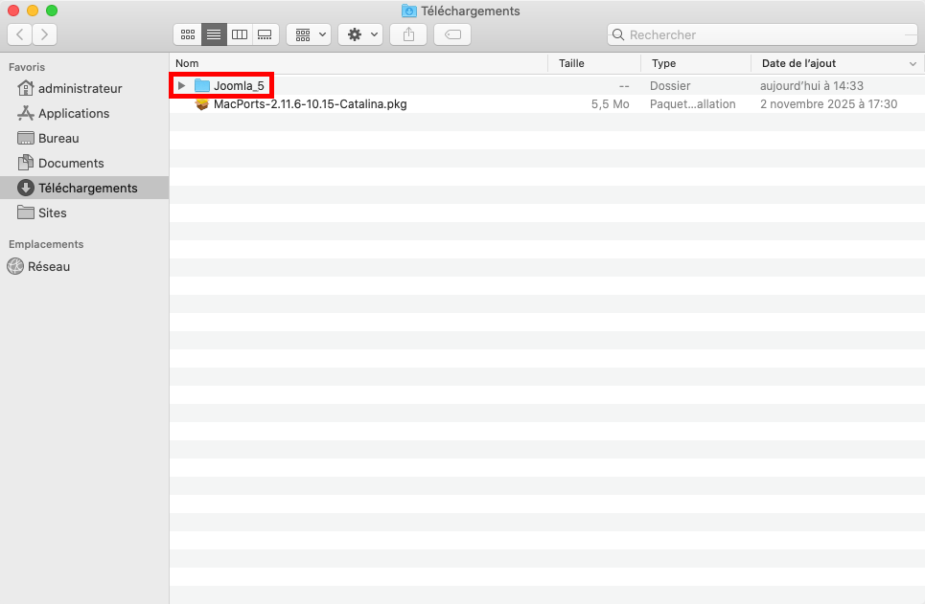Open the gear action menu
925x604 pixels.
[360, 34]
